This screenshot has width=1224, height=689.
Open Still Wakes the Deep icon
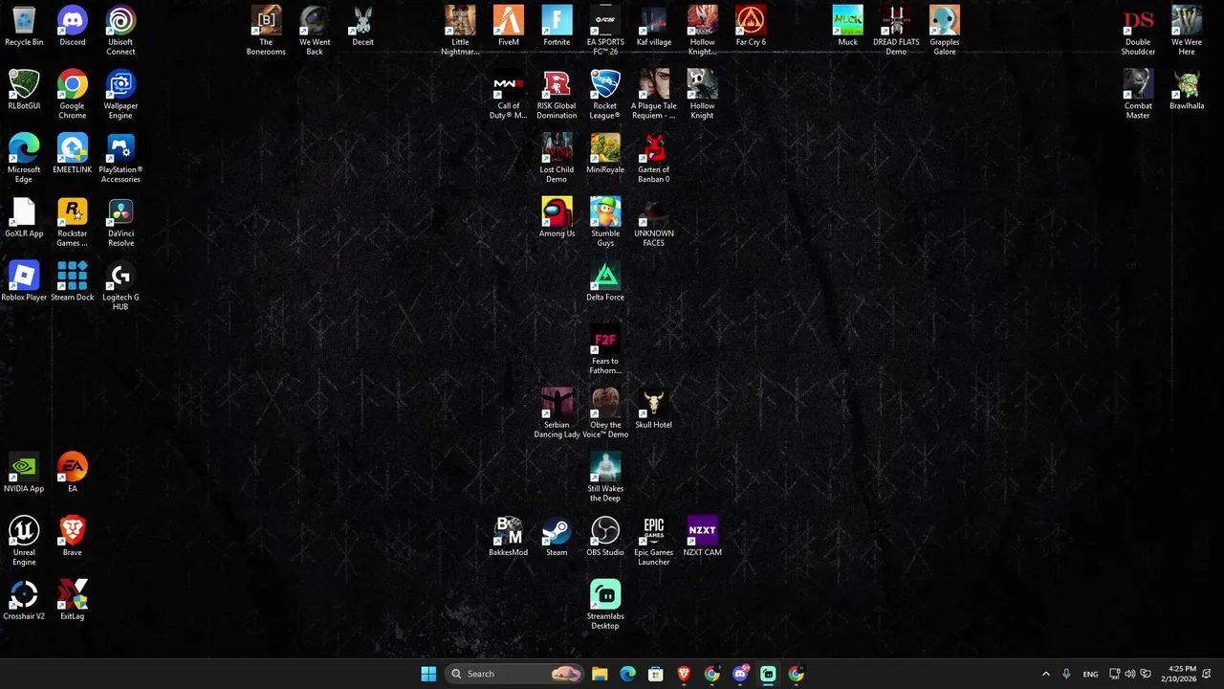(605, 478)
